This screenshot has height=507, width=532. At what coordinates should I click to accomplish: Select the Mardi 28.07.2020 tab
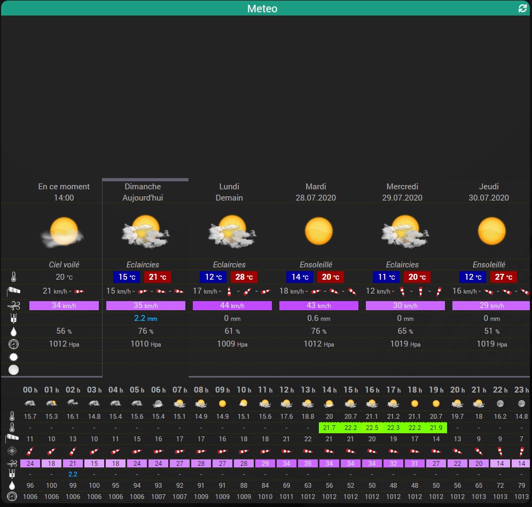[x=316, y=192]
